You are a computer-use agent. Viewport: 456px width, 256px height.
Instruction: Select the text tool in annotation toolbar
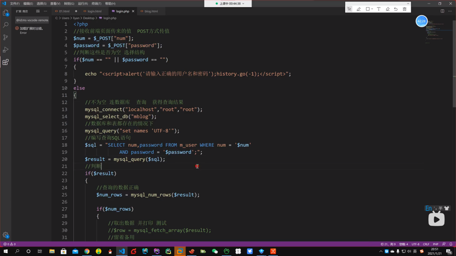379,9
